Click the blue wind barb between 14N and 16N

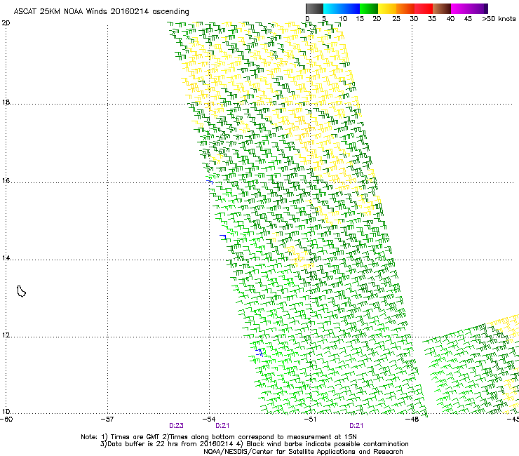[223, 237]
